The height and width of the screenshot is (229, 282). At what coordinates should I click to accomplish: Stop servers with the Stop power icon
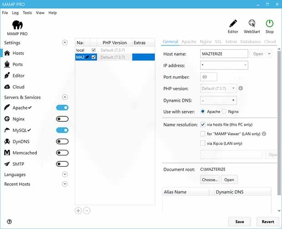270,24
